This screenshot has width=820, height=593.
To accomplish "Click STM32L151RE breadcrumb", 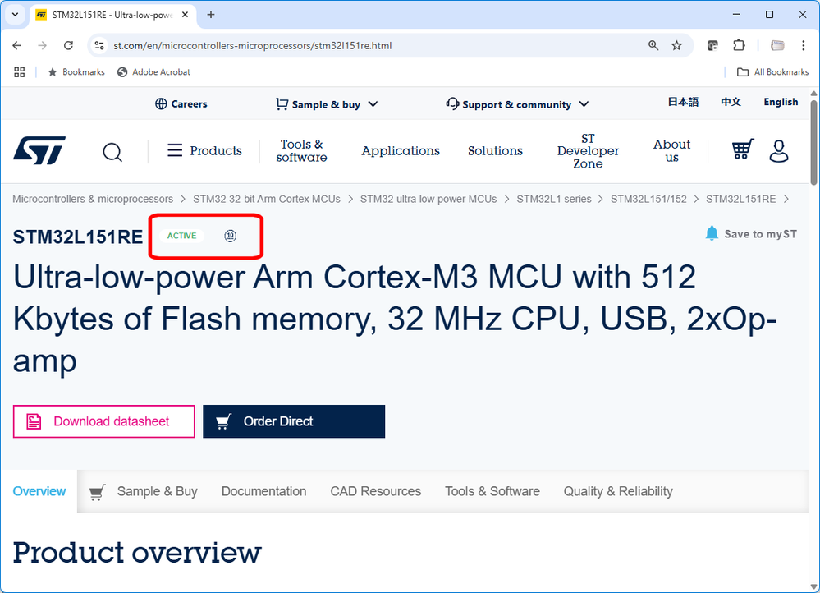I will point(741,200).
